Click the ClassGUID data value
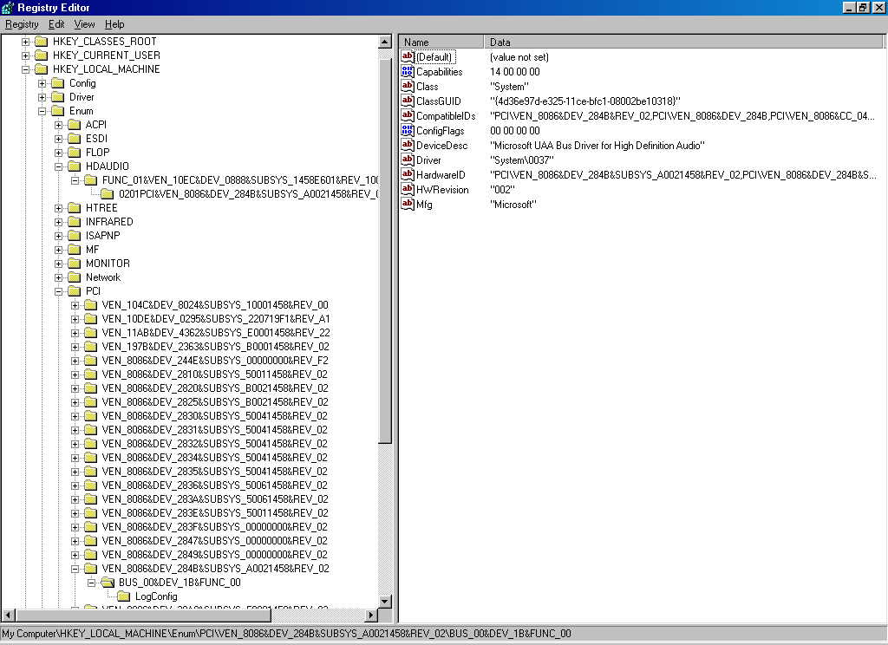The width and height of the screenshot is (888, 645). pos(585,101)
